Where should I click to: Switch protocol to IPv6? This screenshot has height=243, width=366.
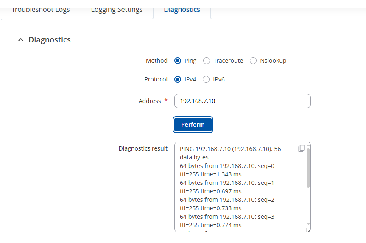(207, 79)
